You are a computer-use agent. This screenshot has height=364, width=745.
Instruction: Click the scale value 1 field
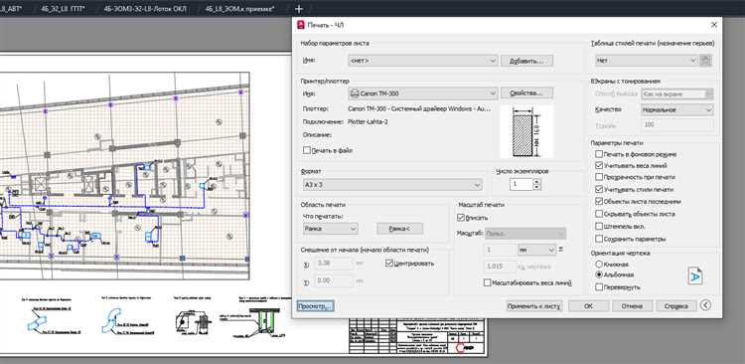click(500, 250)
